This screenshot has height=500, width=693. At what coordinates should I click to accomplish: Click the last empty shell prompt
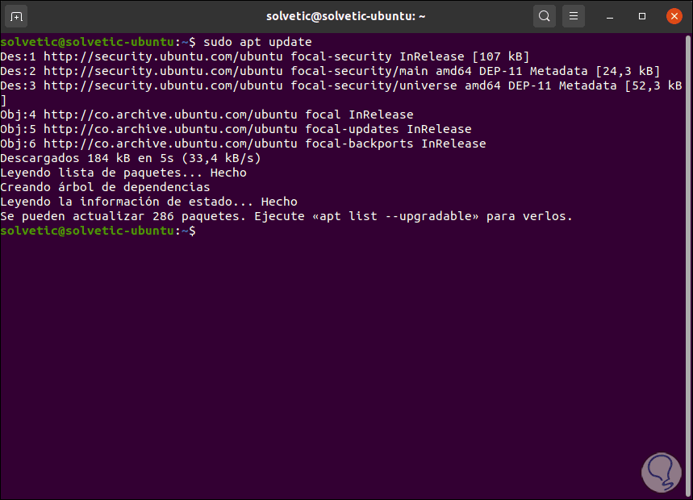point(98,231)
